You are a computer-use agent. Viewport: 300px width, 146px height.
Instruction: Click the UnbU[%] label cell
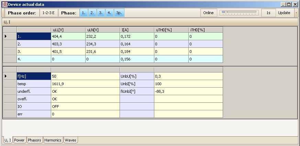click(x=137, y=76)
